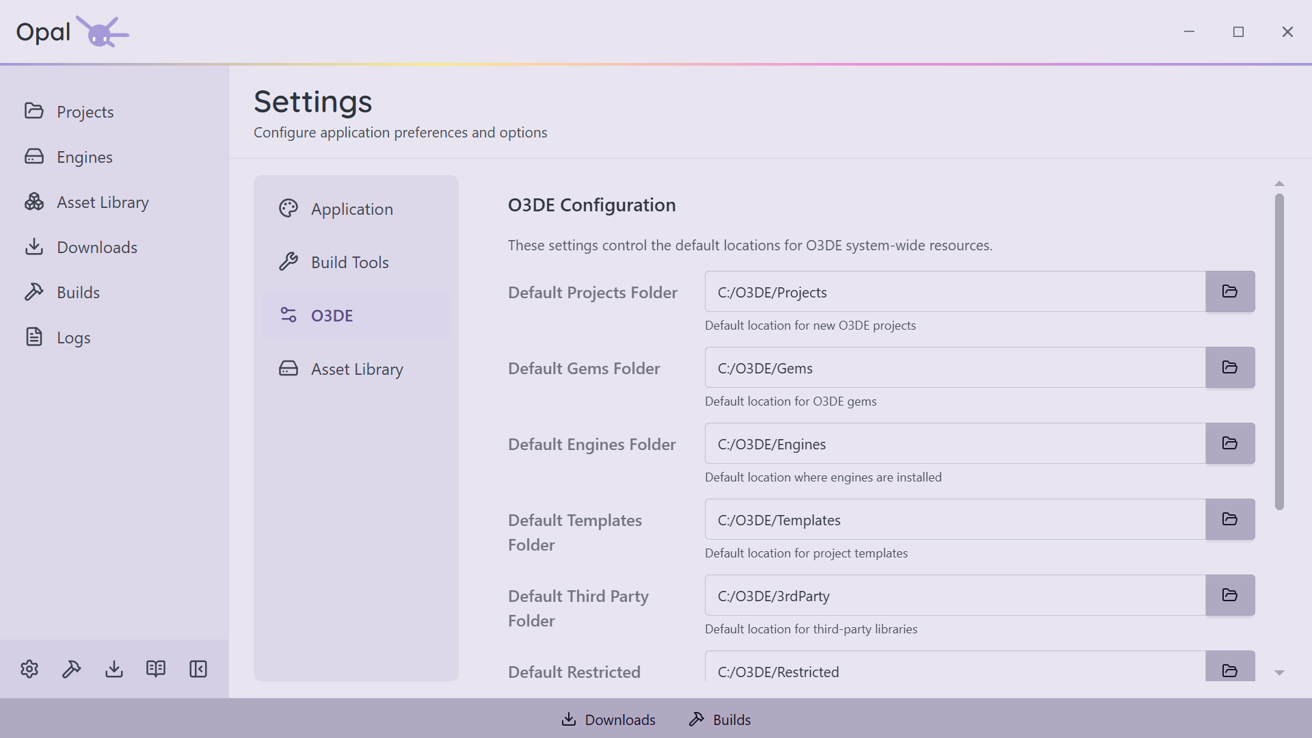Image resolution: width=1312 pixels, height=738 pixels.
Task: Edit the Default Engines Folder path field
Action: pos(955,444)
